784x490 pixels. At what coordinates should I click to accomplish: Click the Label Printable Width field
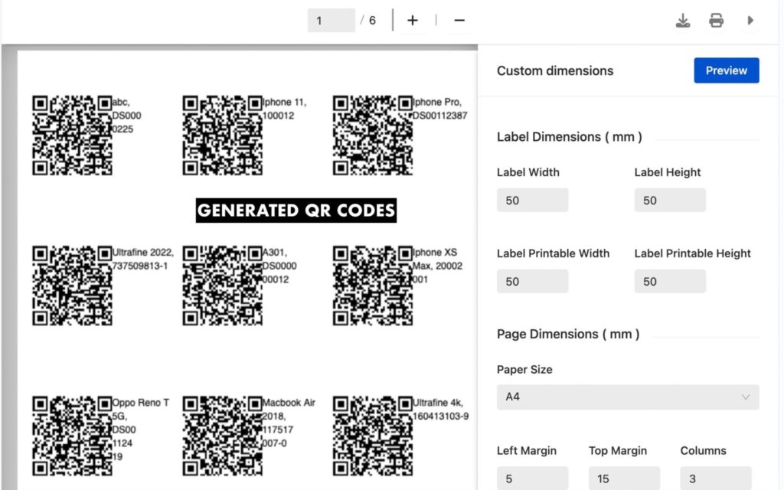click(x=532, y=282)
